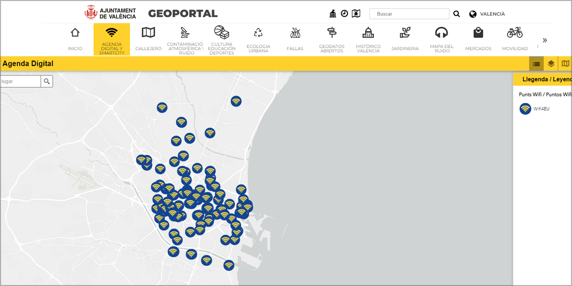Switch to the Jardineria tab
Image resolution: width=572 pixels, height=286 pixels.
pyautogui.click(x=405, y=39)
